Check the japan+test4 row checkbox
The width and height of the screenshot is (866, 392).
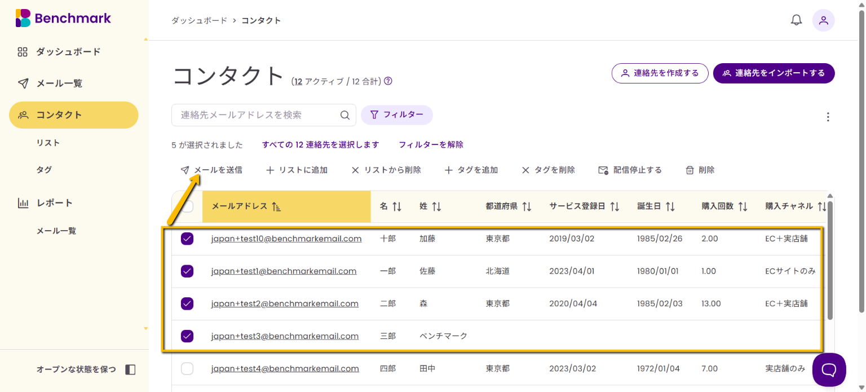tap(187, 369)
